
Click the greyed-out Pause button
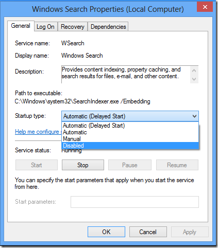coord(130,165)
